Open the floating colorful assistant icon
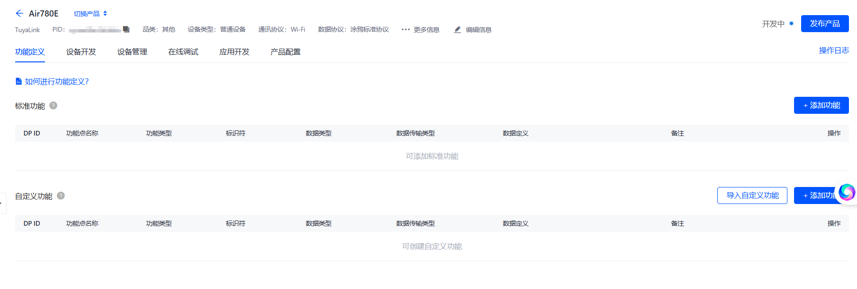 tap(847, 193)
